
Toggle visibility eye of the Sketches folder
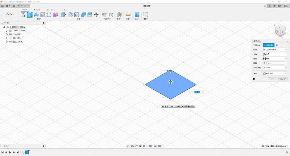coord(10,41)
